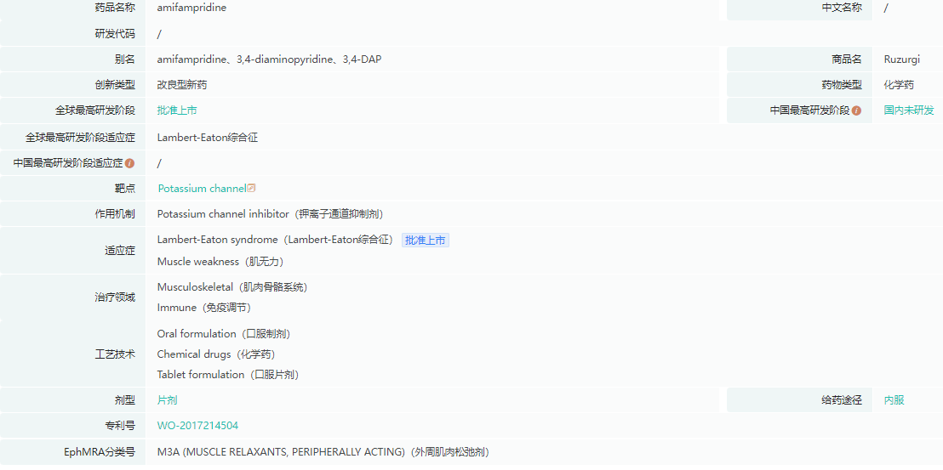Viewport: 943px width, 470px height.
Task: Select 改良型新药 innovation type value
Action: [x=181, y=85]
